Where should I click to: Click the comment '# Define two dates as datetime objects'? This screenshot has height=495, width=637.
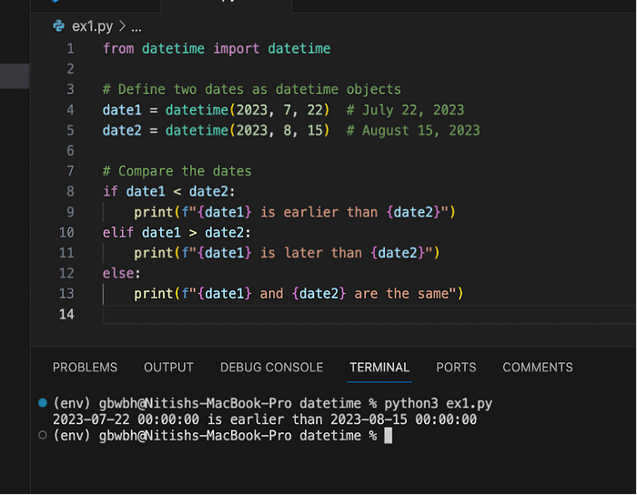[252, 89]
